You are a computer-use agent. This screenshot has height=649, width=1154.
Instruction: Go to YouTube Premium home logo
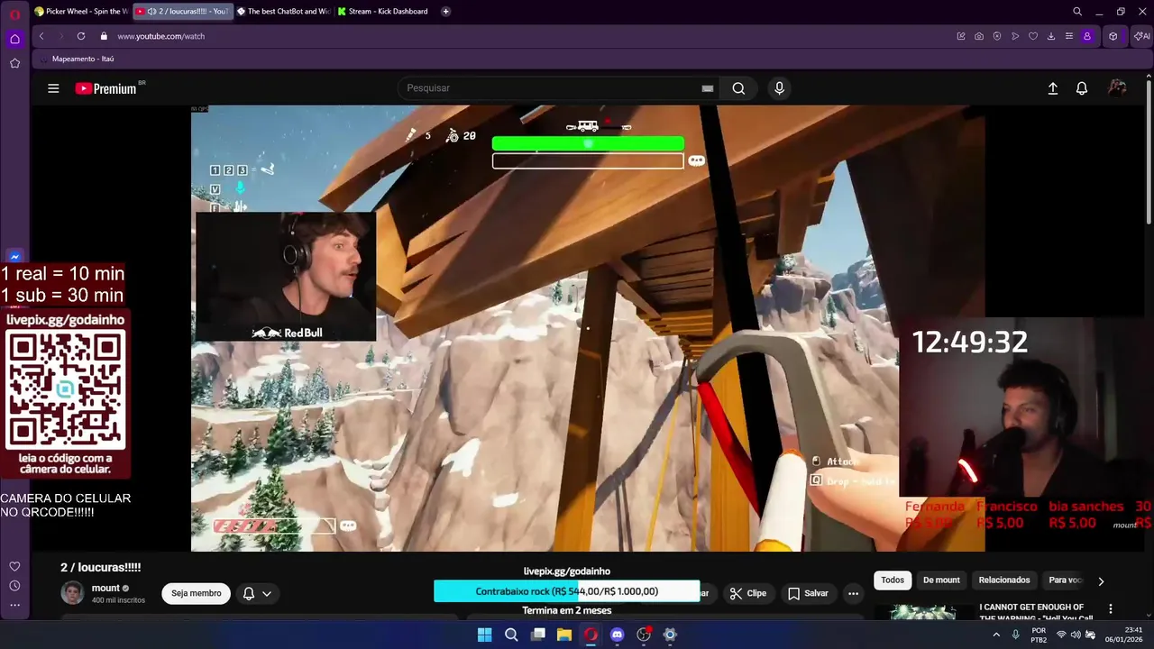click(x=106, y=88)
